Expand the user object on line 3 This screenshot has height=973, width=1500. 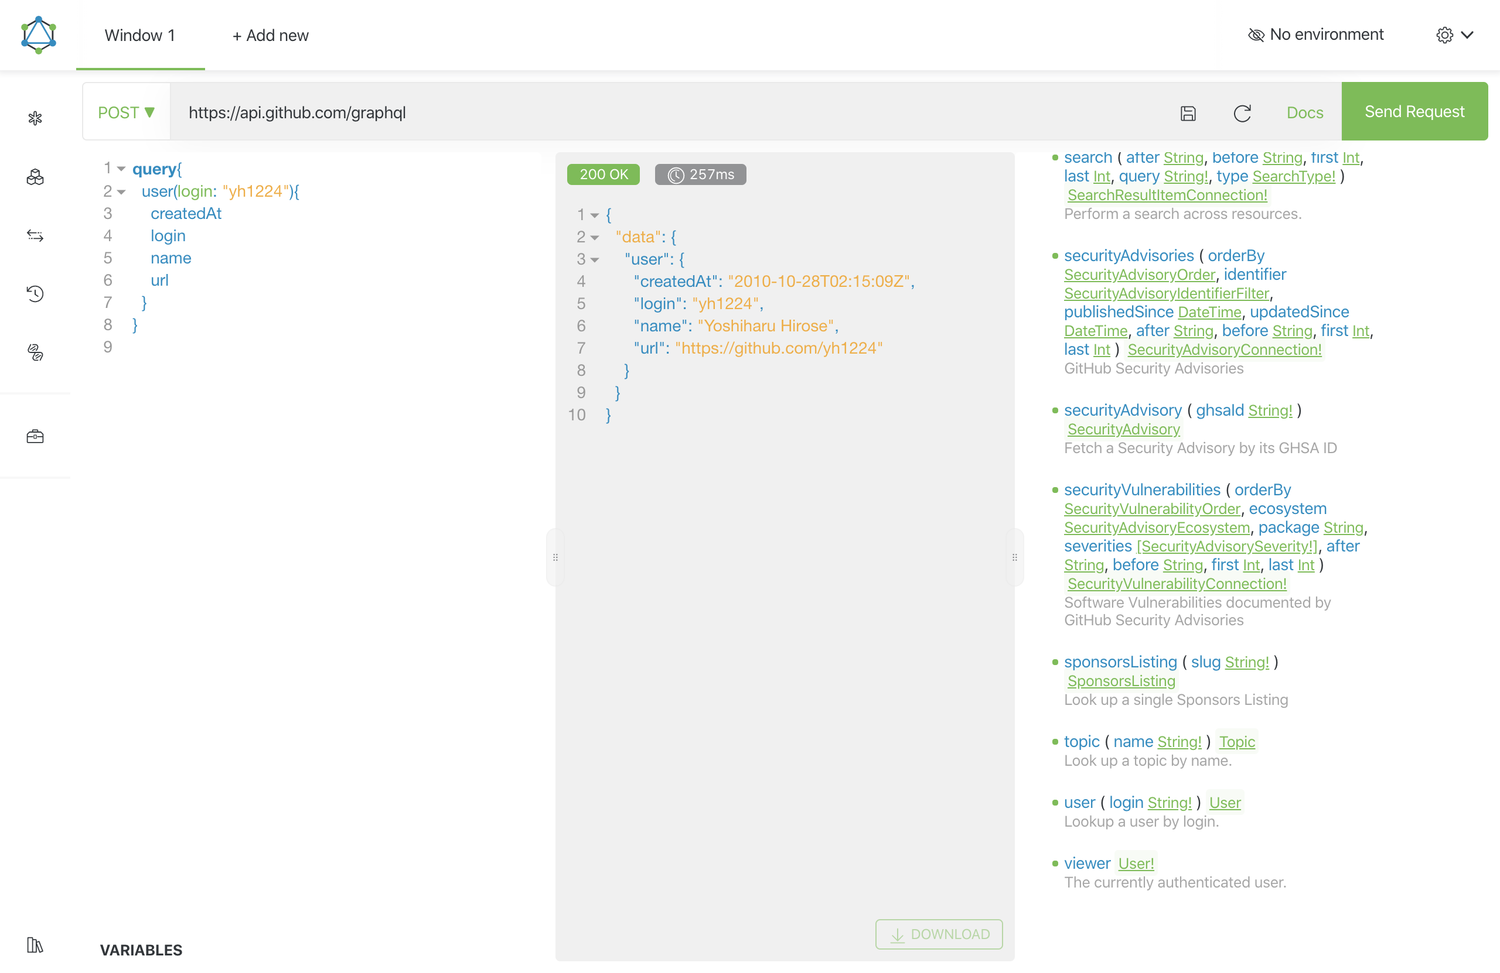click(x=596, y=259)
